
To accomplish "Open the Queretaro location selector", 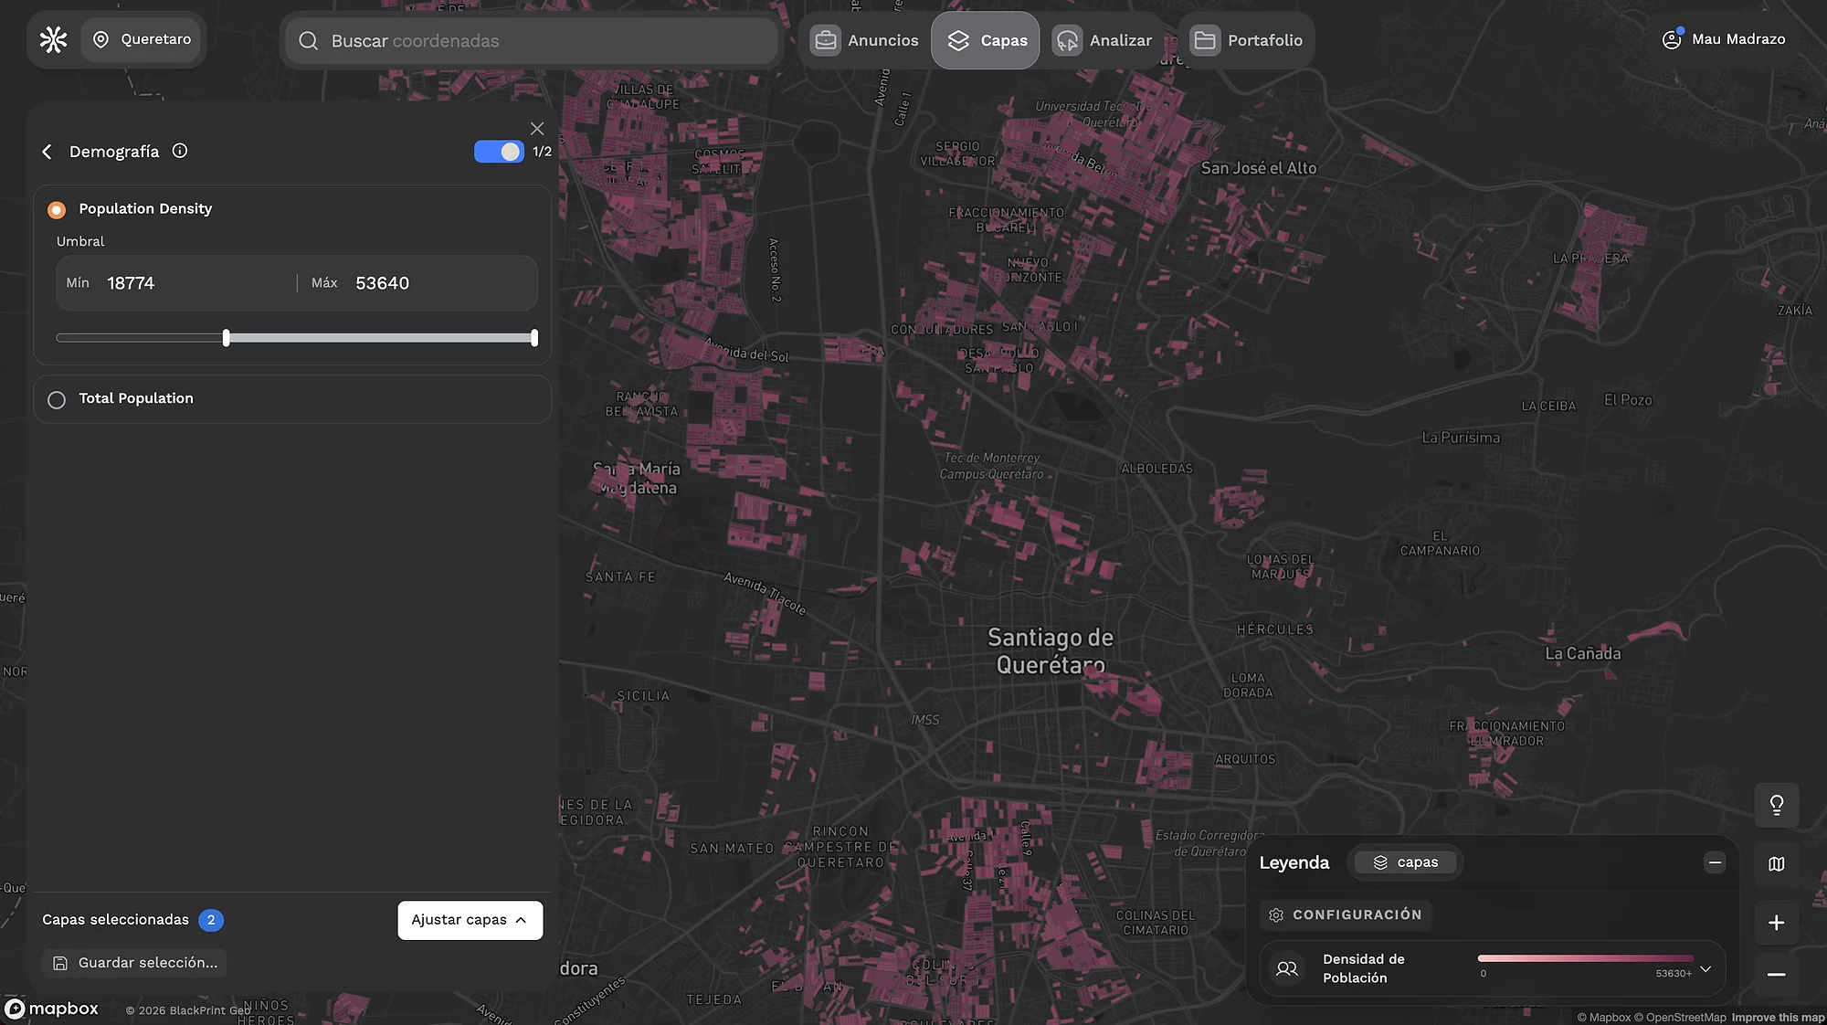I will (x=142, y=39).
